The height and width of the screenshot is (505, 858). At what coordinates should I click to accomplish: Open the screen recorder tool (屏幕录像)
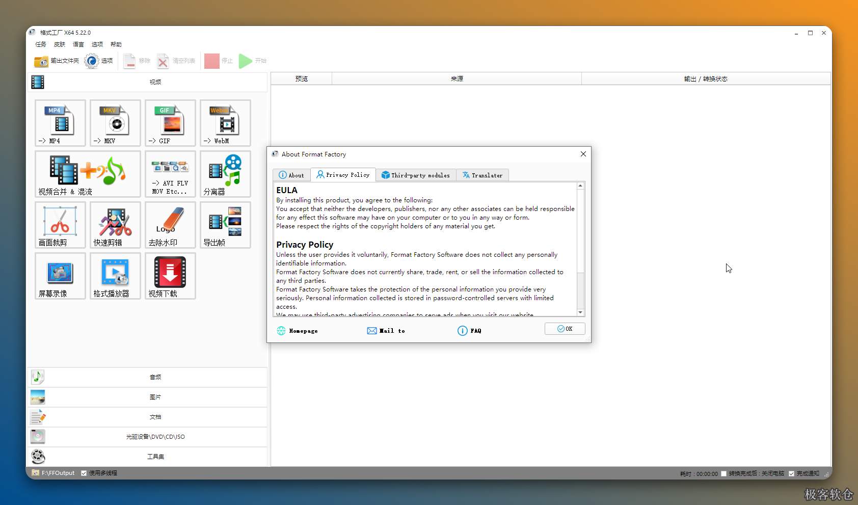60,276
